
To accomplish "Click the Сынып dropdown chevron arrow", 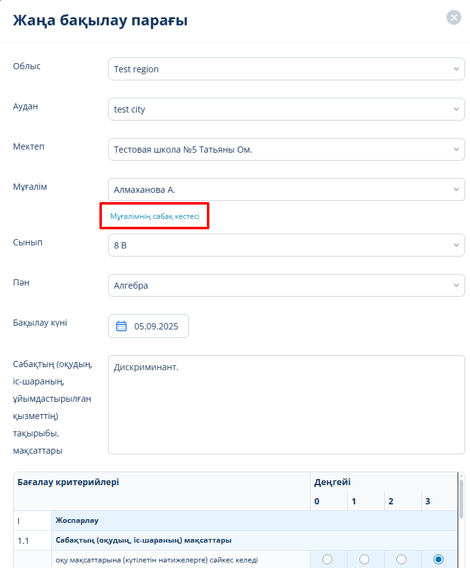I will tap(456, 245).
